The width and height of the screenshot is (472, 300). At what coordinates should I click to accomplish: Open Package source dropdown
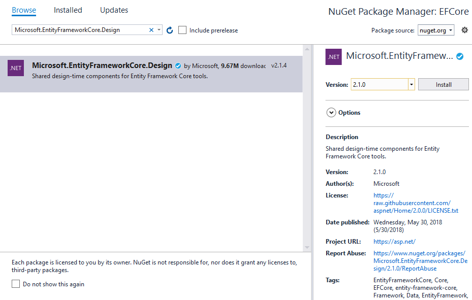436,30
